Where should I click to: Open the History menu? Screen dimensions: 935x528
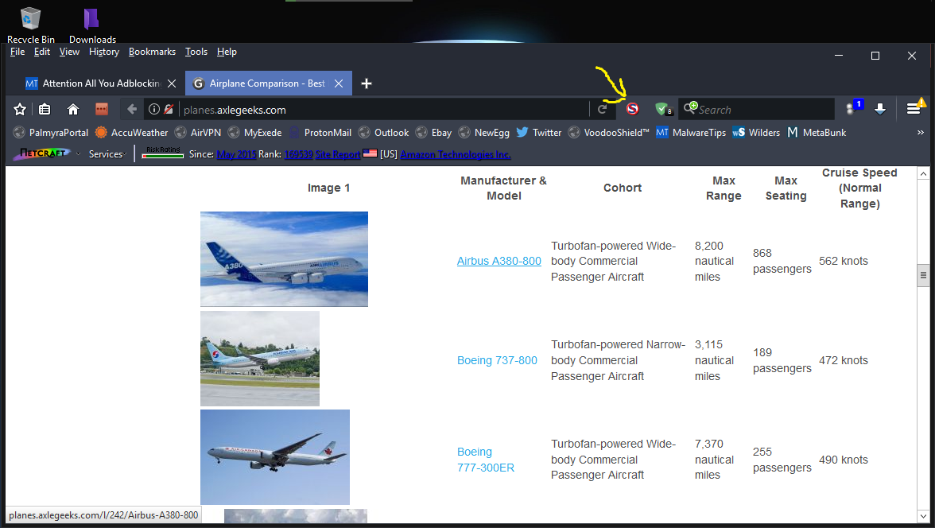pyautogui.click(x=103, y=52)
